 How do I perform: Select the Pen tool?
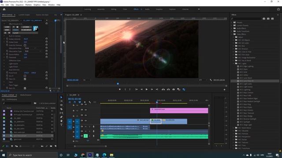tap(61, 117)
